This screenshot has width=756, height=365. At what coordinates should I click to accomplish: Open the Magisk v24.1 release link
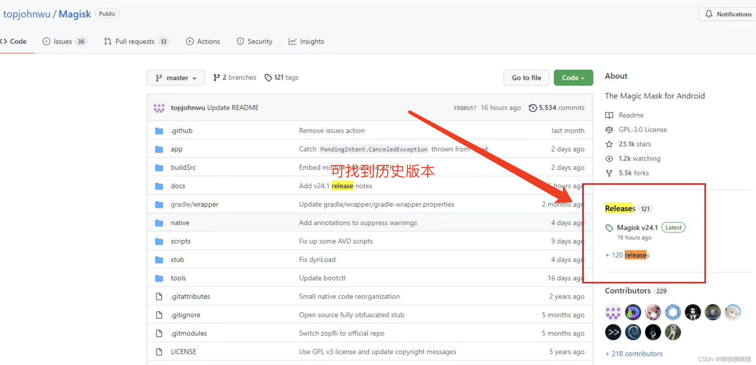click(x=637, y=228)
